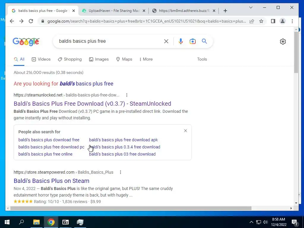The width and height of the screenshot is (304, 228).
Task: Open the Chrome profile avatar
Action: 283,21
